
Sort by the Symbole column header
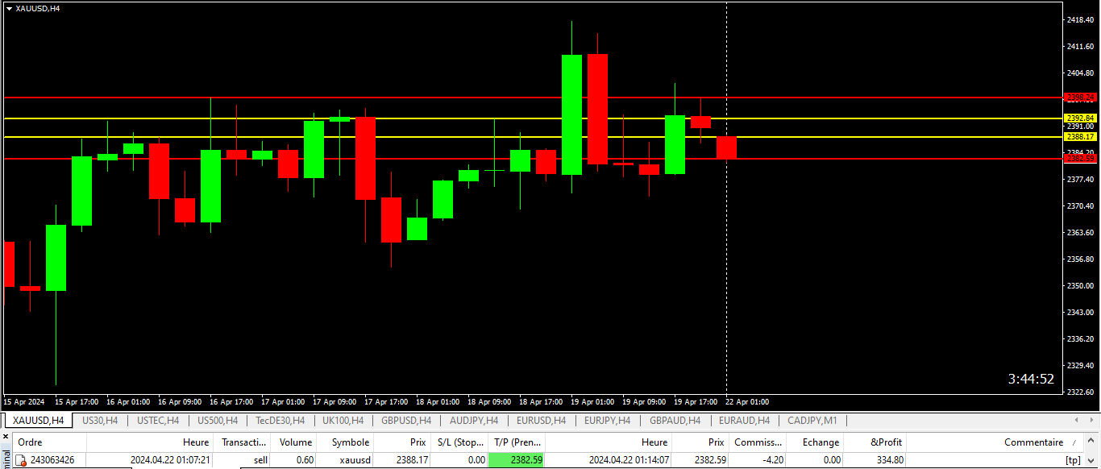(345, 442)
